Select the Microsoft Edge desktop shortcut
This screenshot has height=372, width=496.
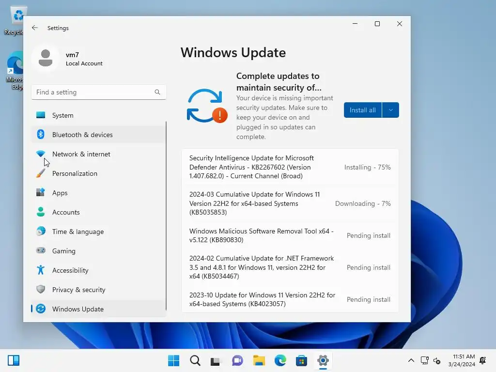(15, 71)
